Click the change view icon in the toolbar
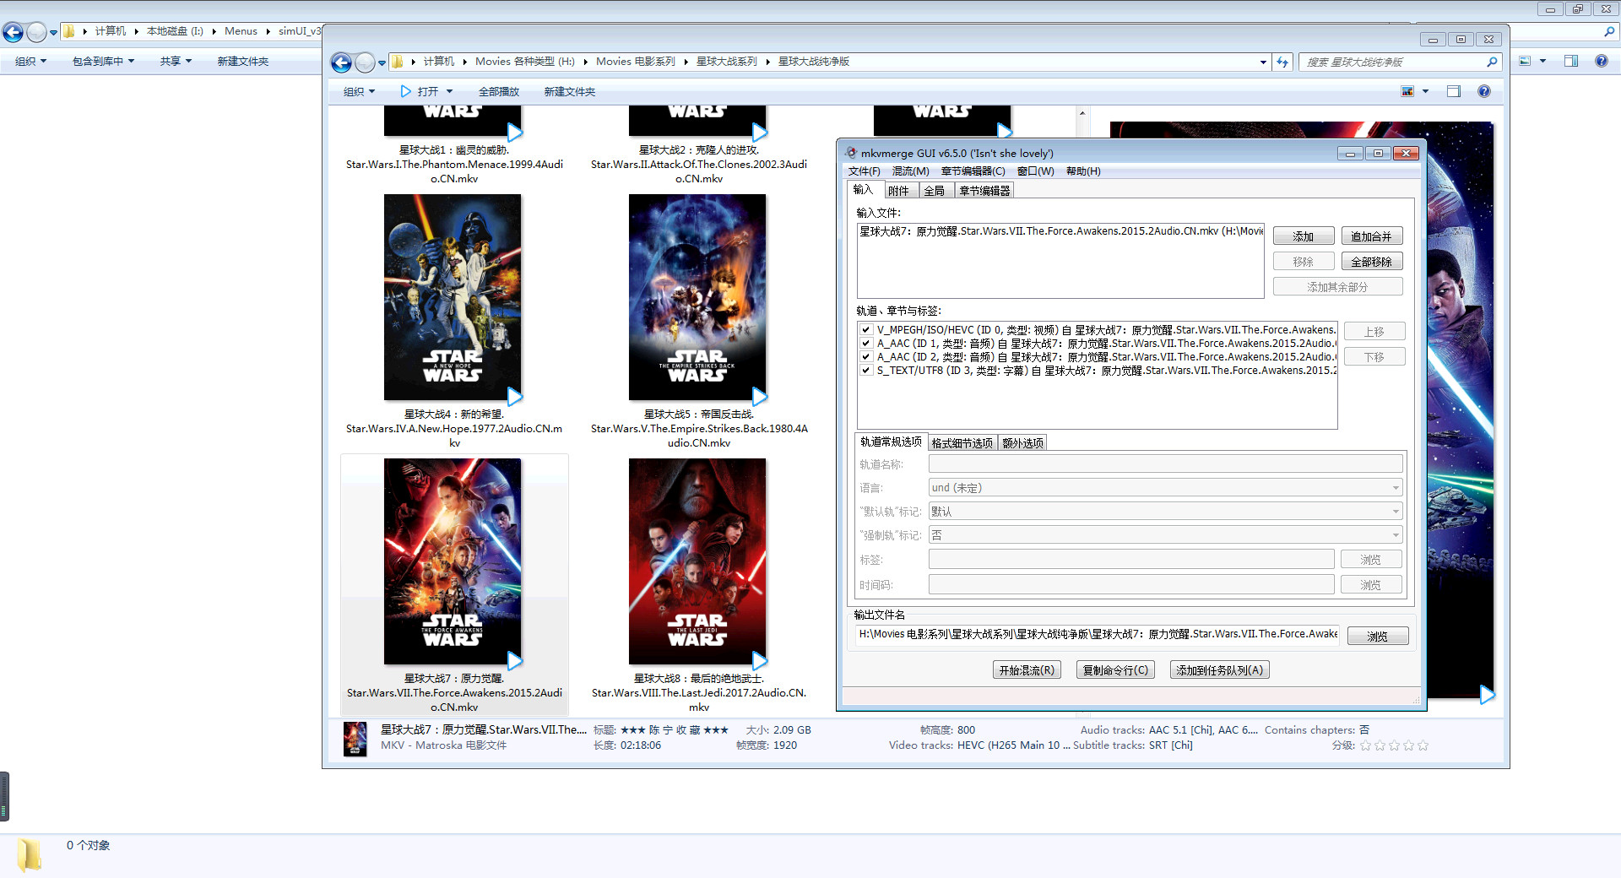 pyautogui.click(x=1407, y=91)
